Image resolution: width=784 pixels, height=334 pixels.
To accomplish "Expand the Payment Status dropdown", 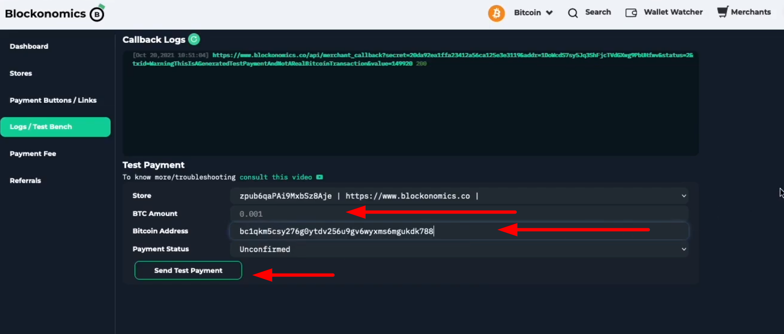I will point(459,249).
